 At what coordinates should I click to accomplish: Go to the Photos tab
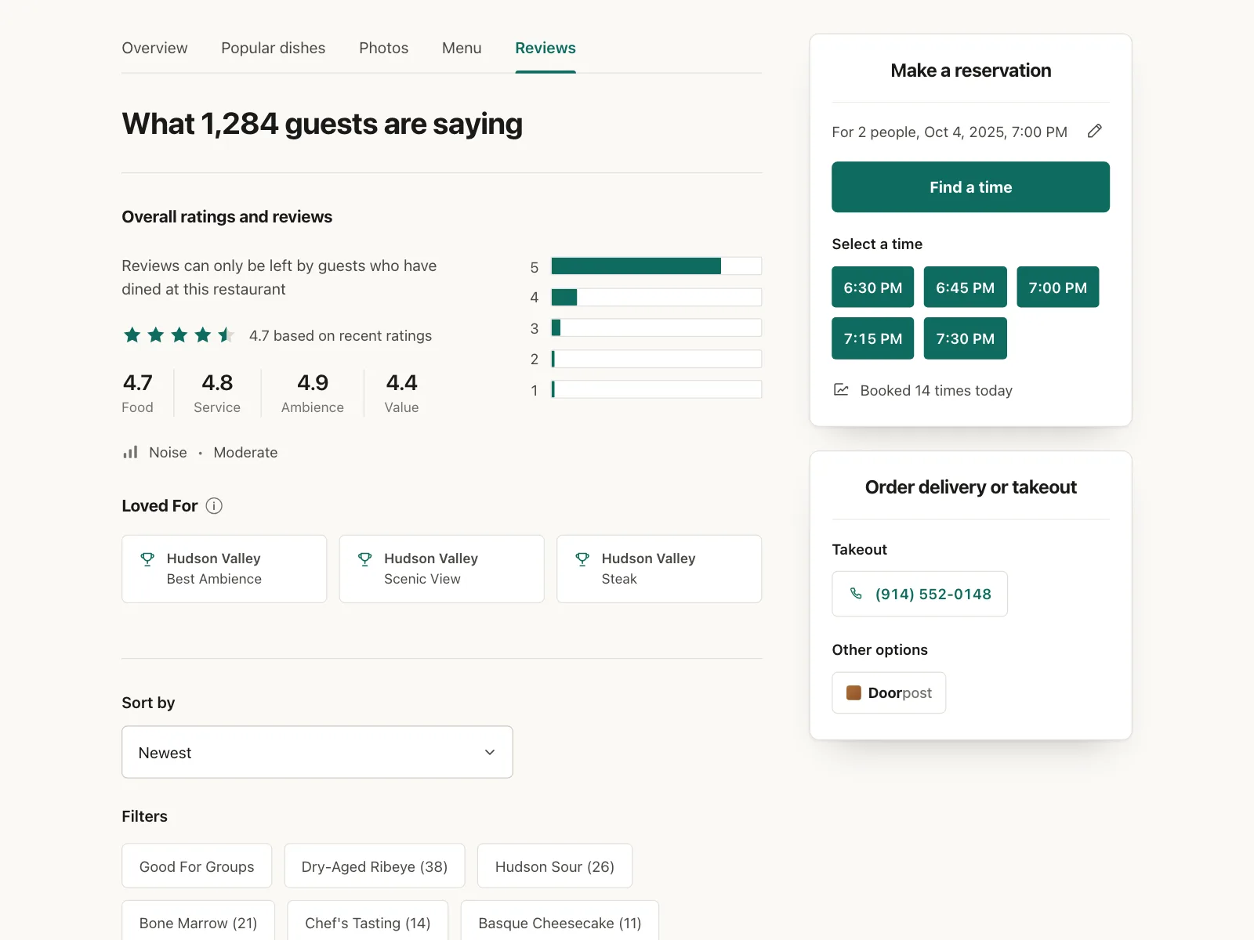click(383, 48)
